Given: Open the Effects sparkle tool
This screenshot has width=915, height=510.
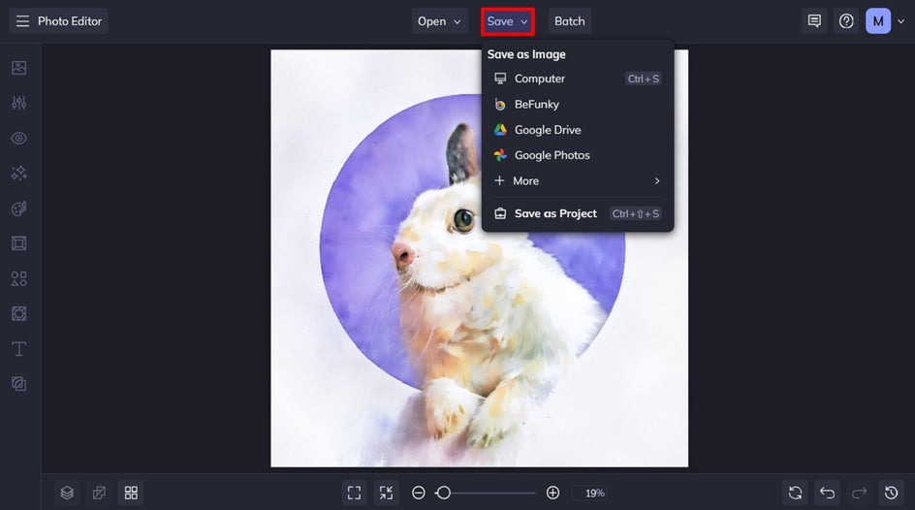Looking at the screenshot, I should pos(18,174).
